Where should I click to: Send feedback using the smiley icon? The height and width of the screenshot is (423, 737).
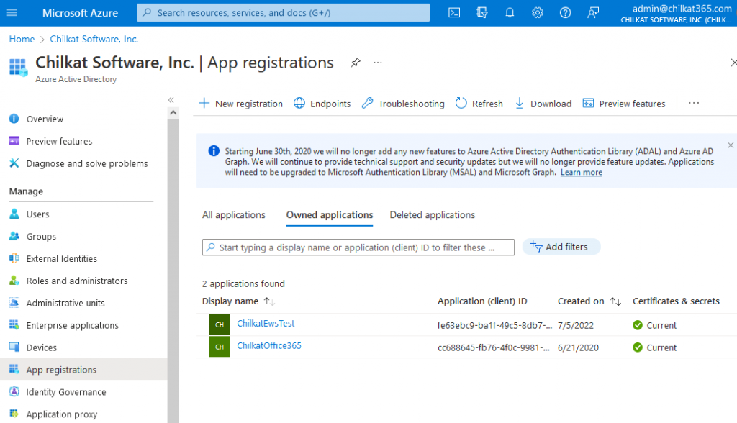pos(592,12)
